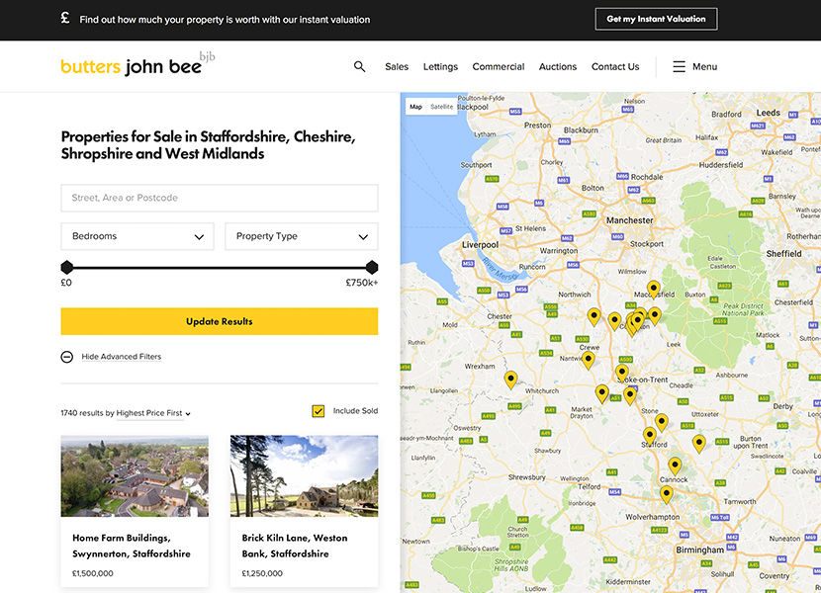Image resolution: width=821 pixels, height=593 pixels.
Task: Select the map pin at Stoke-on-Trent
Action: click(x=621, y=373)
